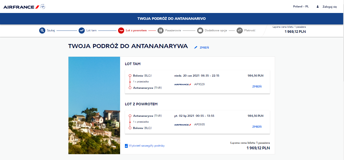Click Antananarywa (TNR) in the outbound flight
This screenshot has width=344, height=160.
[147, 88]
